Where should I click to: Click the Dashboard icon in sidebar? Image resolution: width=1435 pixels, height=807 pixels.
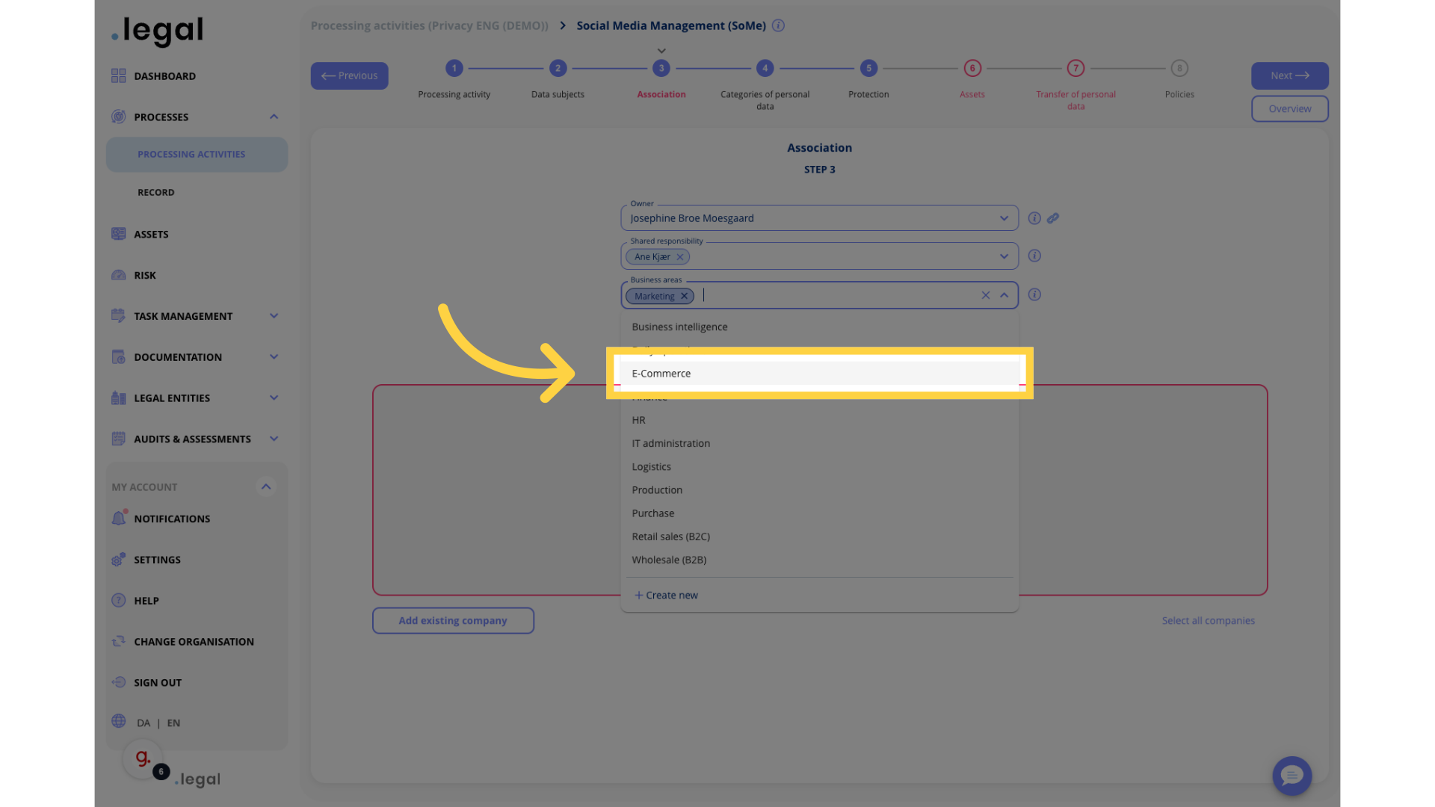(117, 76)
